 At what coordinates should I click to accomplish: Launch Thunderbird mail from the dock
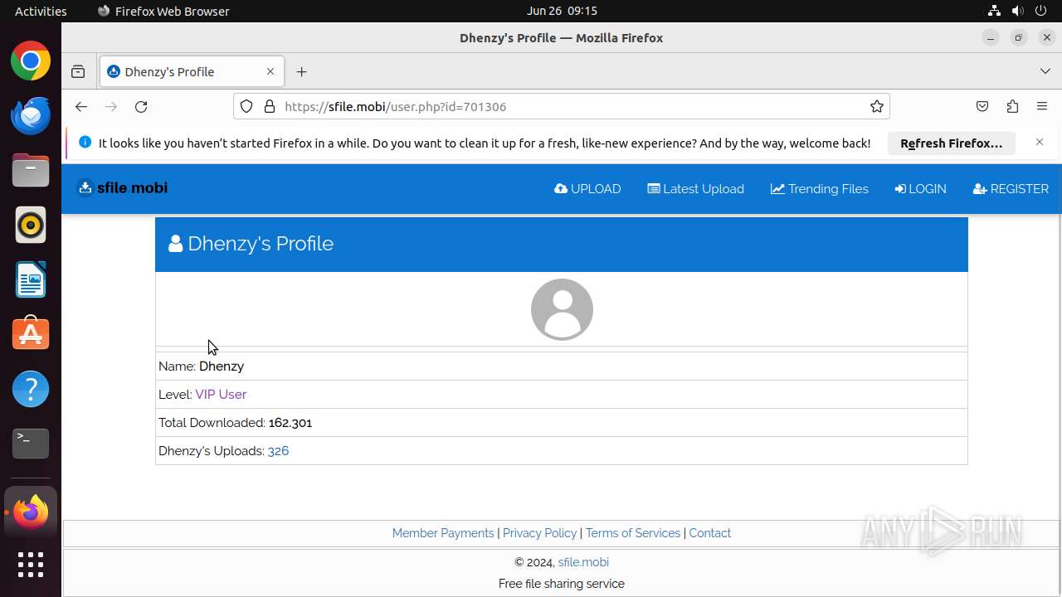click(31, 116)
